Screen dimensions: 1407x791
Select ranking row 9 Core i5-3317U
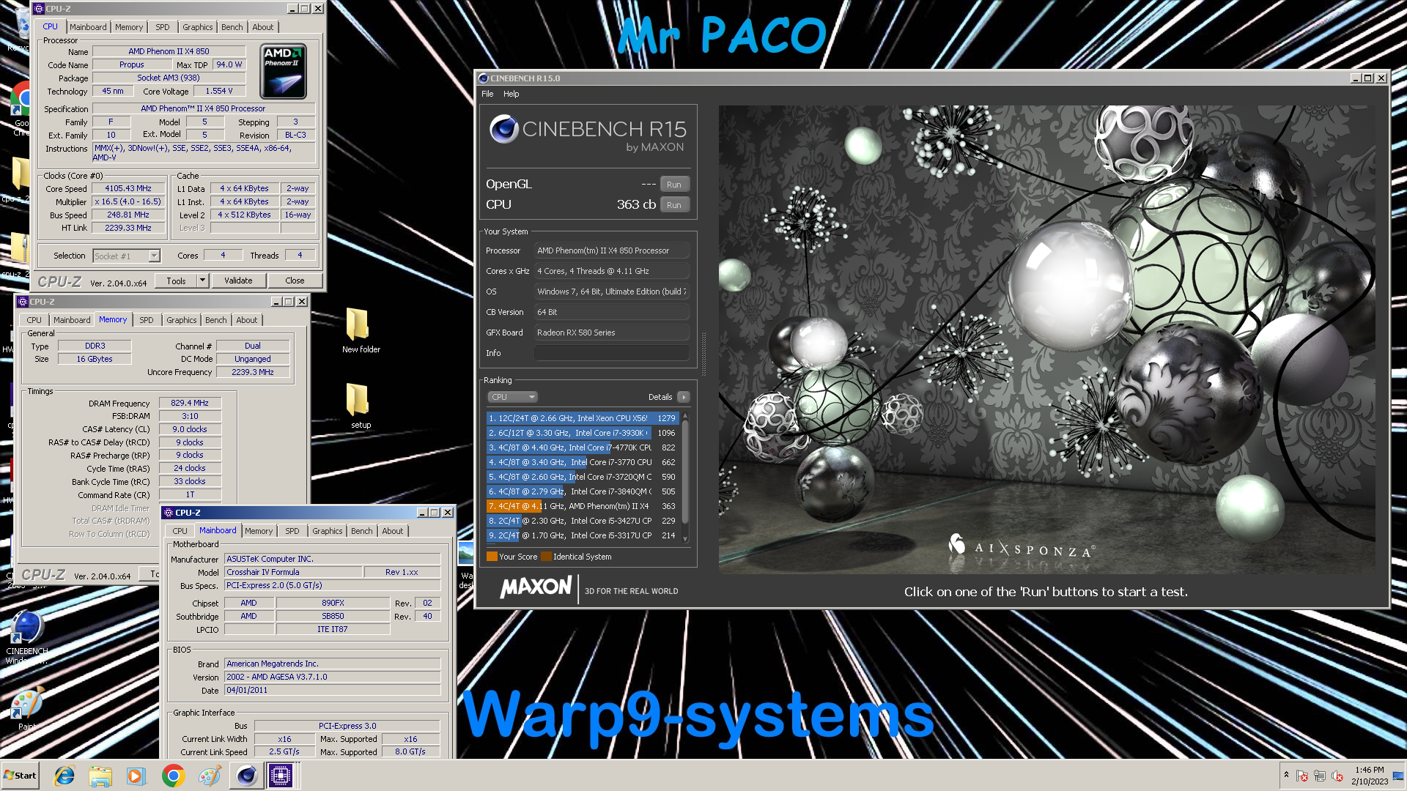[583, 535]
